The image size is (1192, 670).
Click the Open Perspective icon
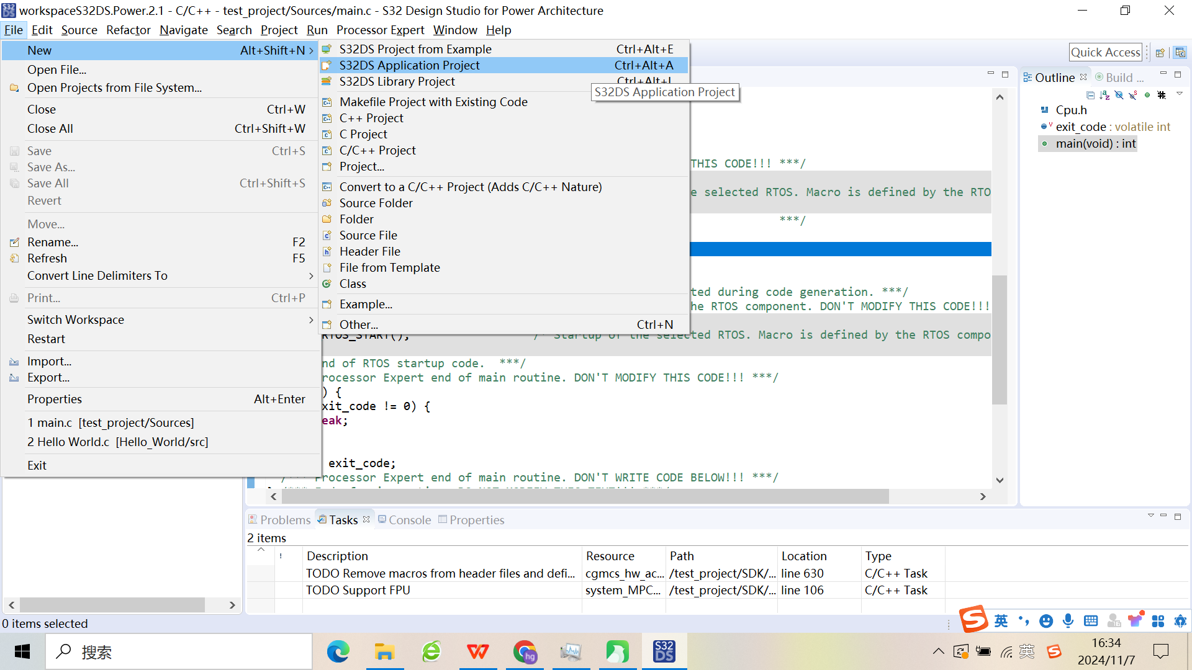(x=1160, y=53)
